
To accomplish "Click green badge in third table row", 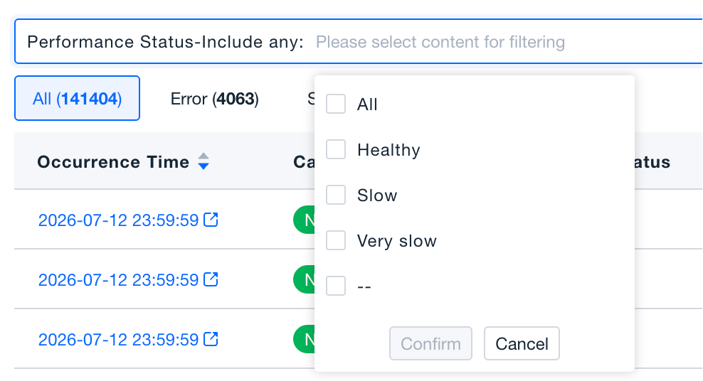I will click(304, 339).
